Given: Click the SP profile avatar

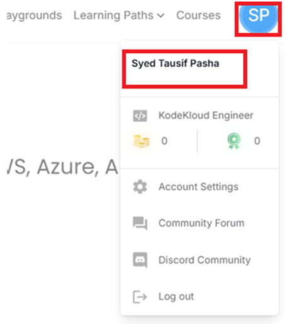Looking at the screenshot, I should (x=259, y=17).
